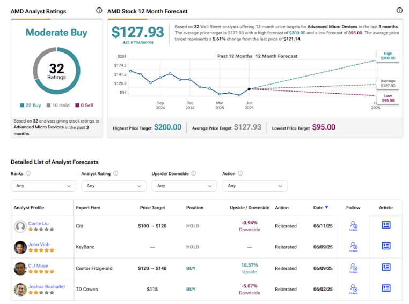Click John Vinh's profile photo
Image resolution: width=409 pixels, height=304 pixels.
[x=20, y=247]
